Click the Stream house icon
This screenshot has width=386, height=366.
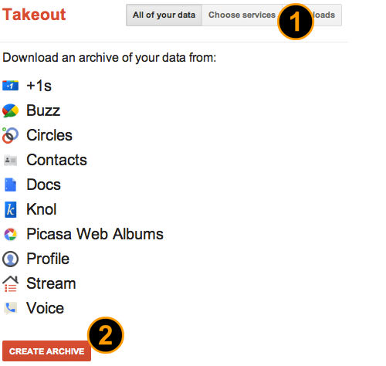coord(10,284)
